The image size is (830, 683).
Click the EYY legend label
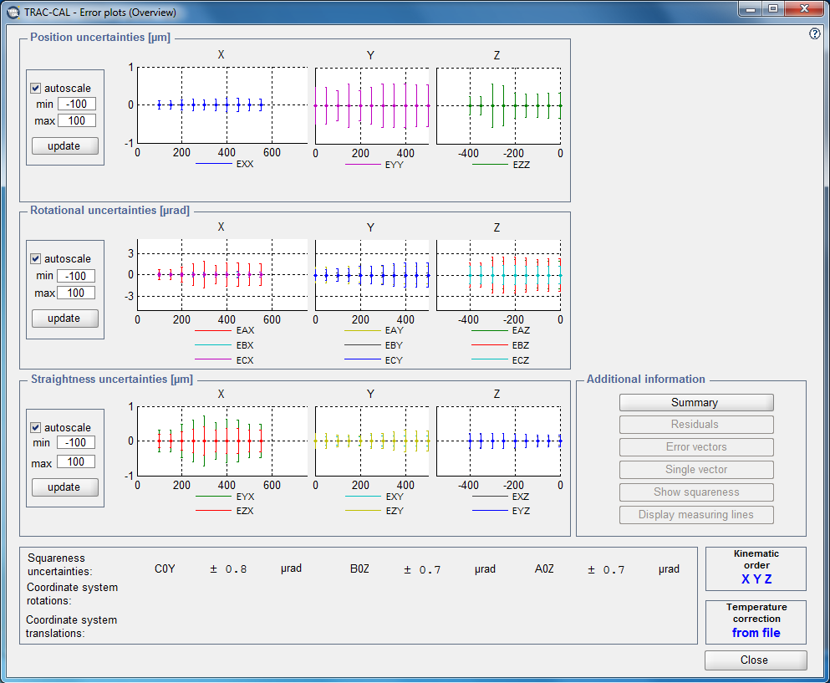pos(395,165)
